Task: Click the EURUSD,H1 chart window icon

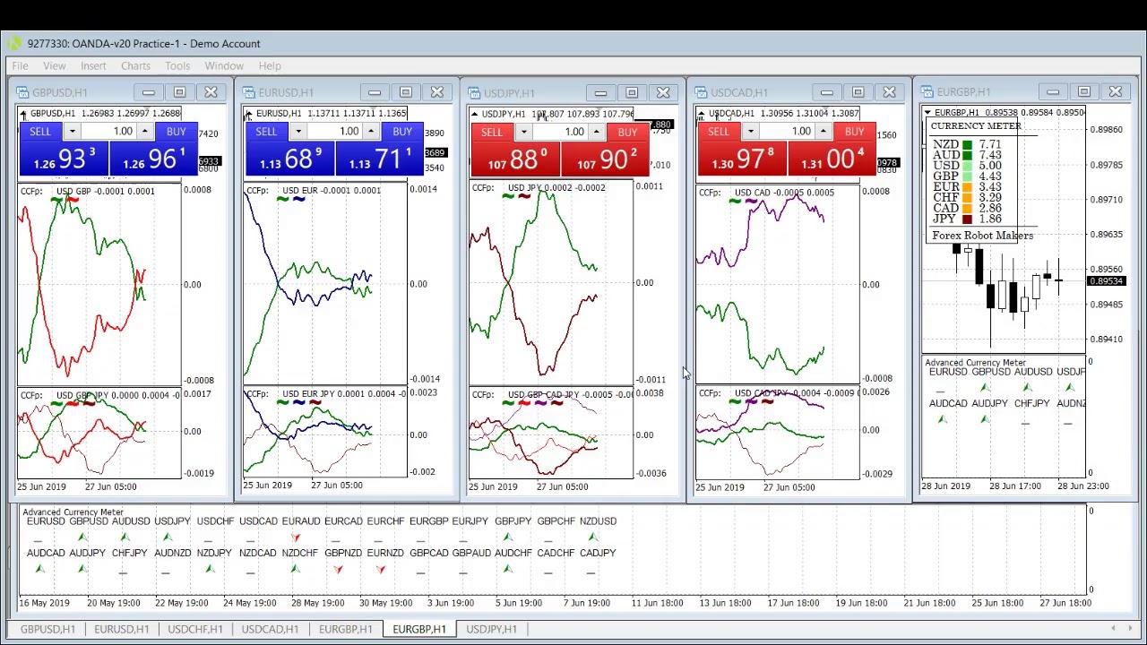Action: pyautogui.click(x=248, y=92)
